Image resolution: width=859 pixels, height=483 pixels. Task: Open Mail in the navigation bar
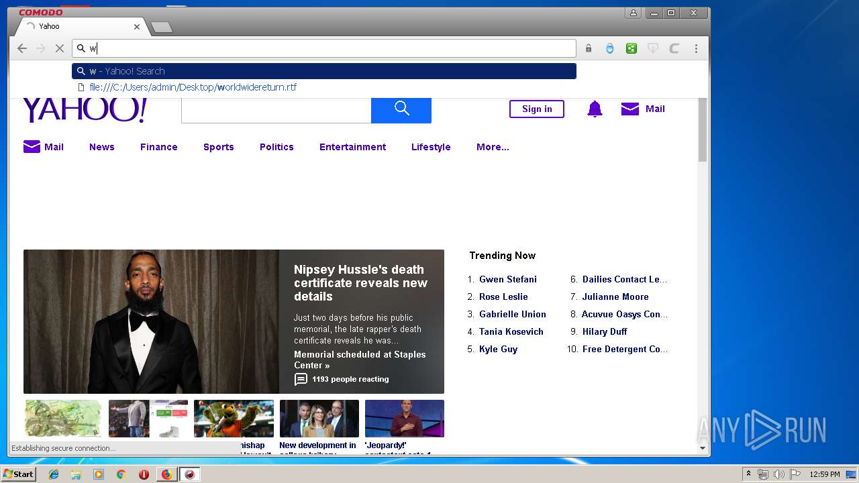tap(44, 147)
